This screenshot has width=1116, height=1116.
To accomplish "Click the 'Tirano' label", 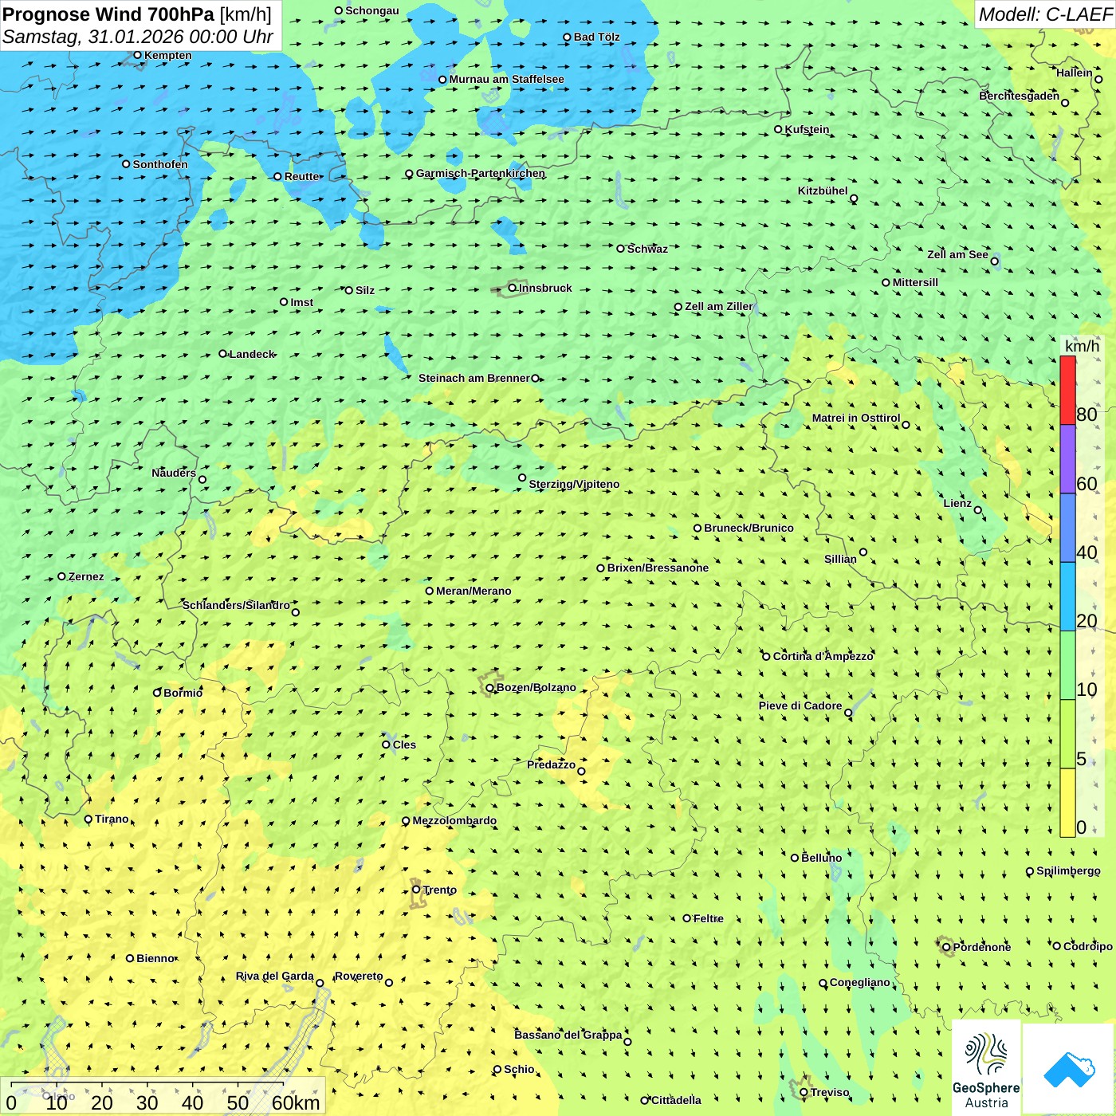I will click(x=112, y=819).
